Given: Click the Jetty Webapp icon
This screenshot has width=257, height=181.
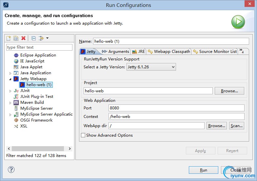Looking at the screenshot, I should coord(16,79).
